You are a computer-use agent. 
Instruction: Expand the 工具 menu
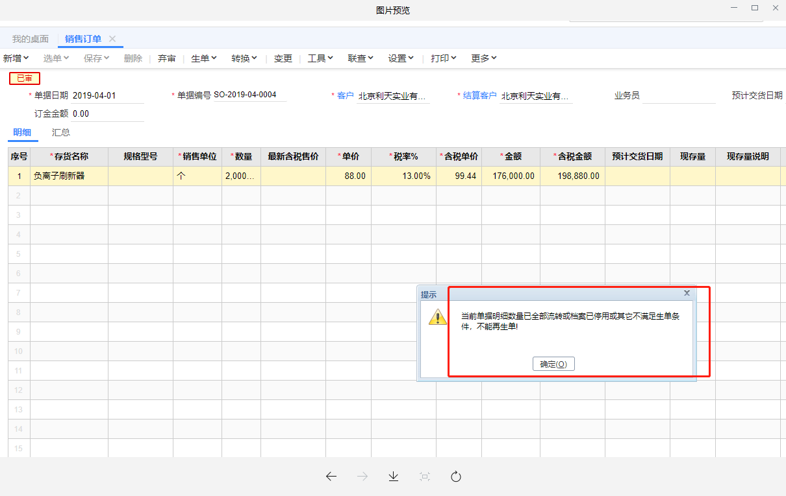[320, 58]
